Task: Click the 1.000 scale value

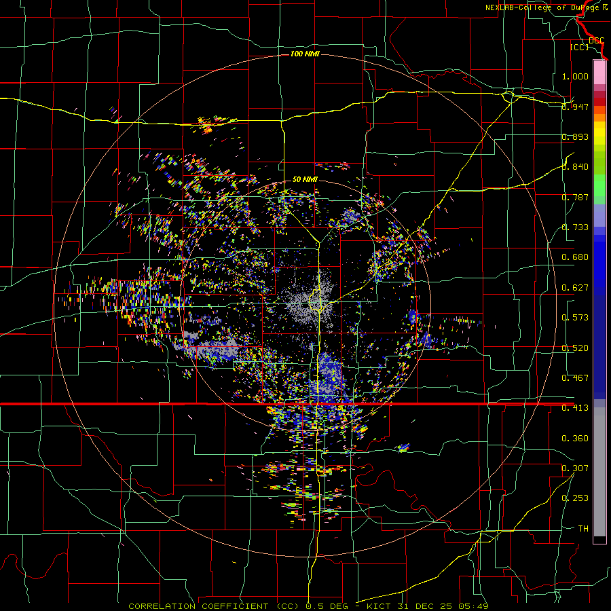Action: [x=575, y=76]
